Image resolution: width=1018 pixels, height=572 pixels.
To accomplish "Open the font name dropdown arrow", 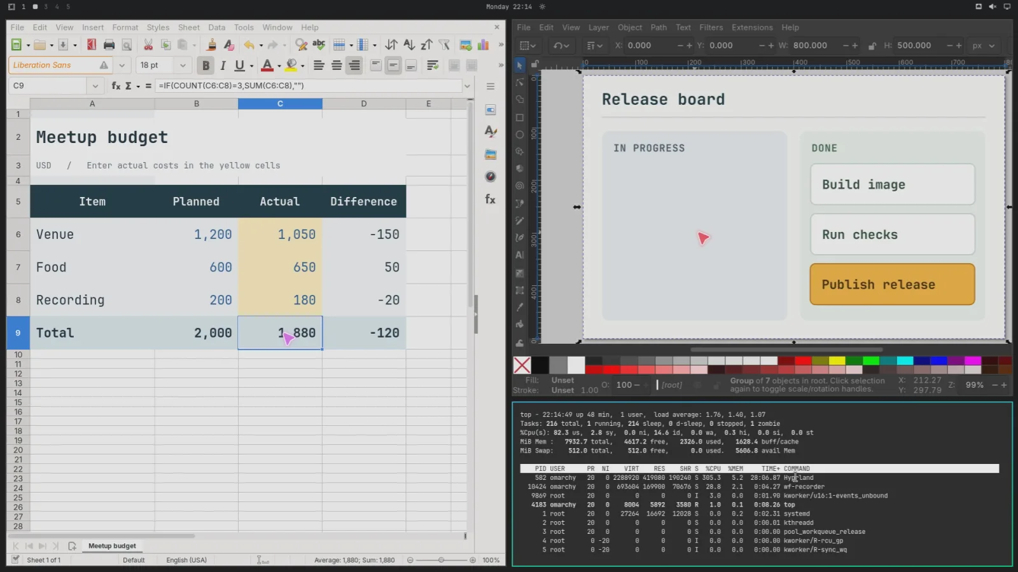I will coord(122,65).
